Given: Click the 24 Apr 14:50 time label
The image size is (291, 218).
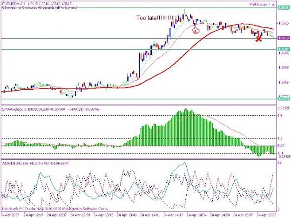Looking at the screenshot, I should 220,215.
